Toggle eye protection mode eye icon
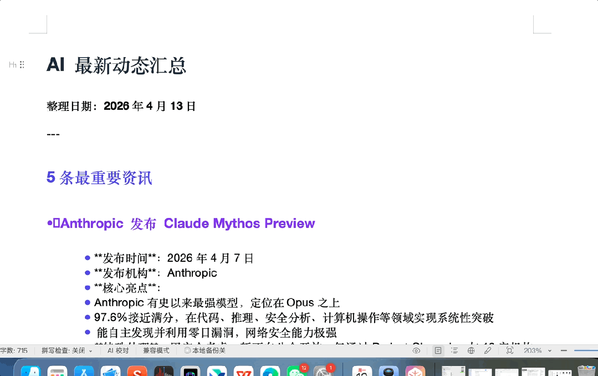This screenshot has width=598, height=376. pyautogui.click(x=416, y=350)
